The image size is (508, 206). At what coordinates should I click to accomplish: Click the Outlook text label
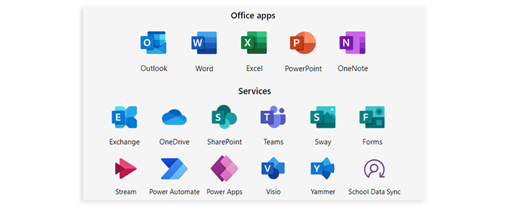tap(154, 69)
